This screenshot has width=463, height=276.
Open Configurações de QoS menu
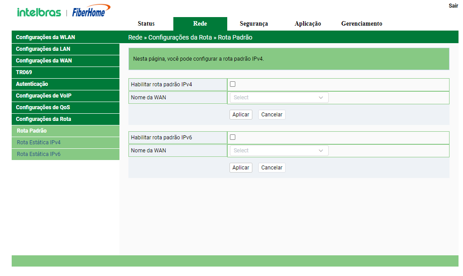(66, 107)
